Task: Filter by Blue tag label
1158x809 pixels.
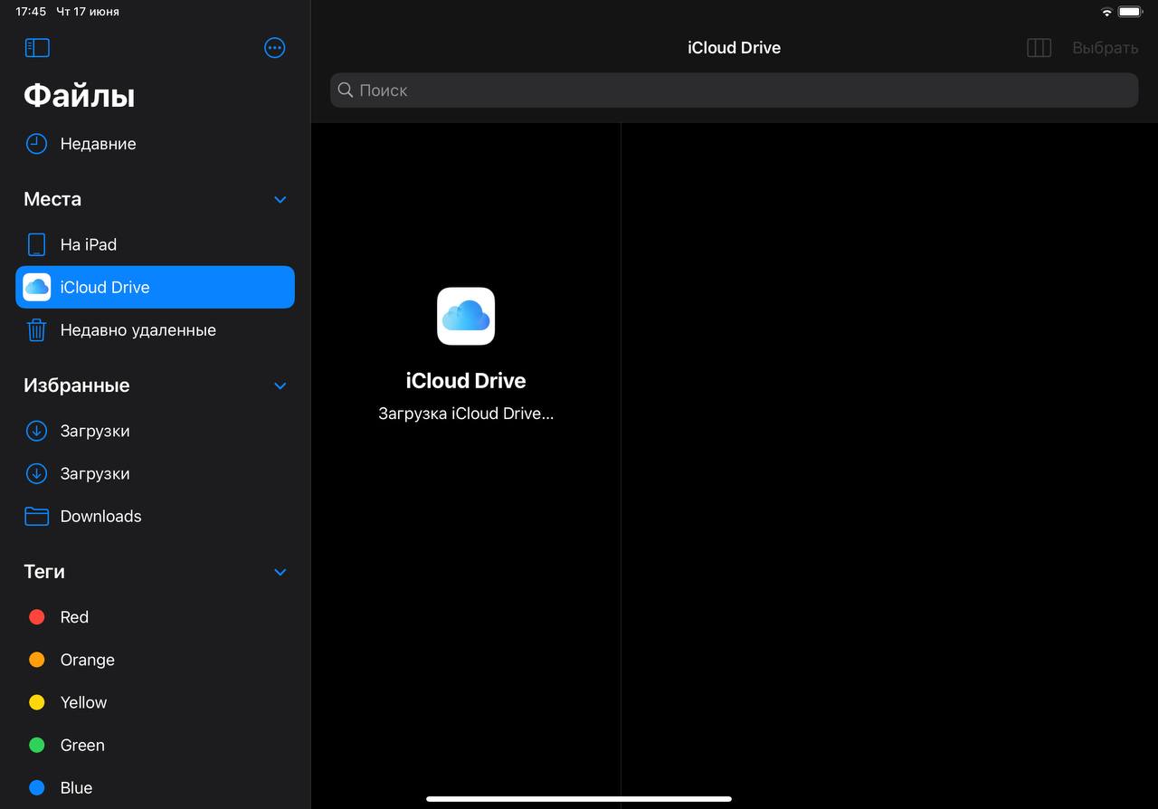Action: click(x=76, y=787)
